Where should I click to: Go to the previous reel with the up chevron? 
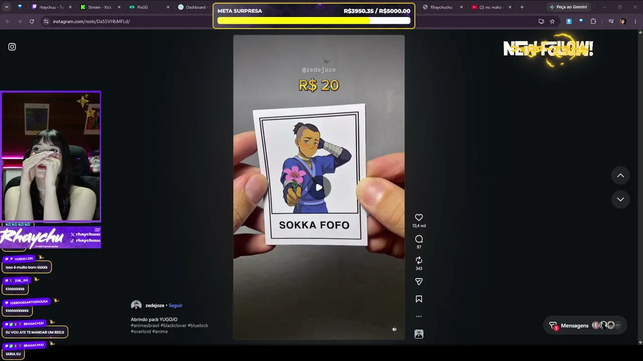click(x=620, y=175)
